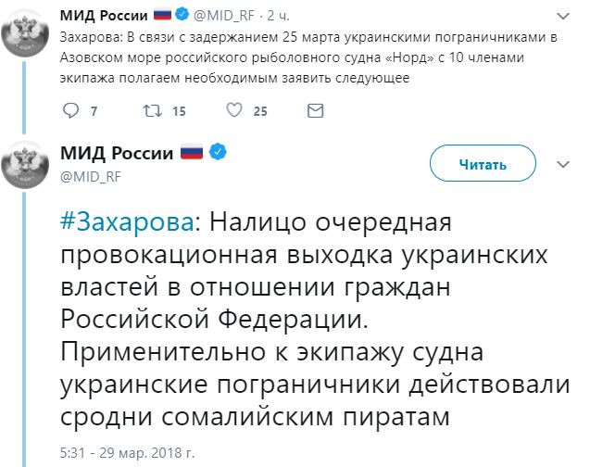The width and height of the screenshot is (590, 467).
Task: Open main tweet's profile avatar
Action: (x=25, y=165)
